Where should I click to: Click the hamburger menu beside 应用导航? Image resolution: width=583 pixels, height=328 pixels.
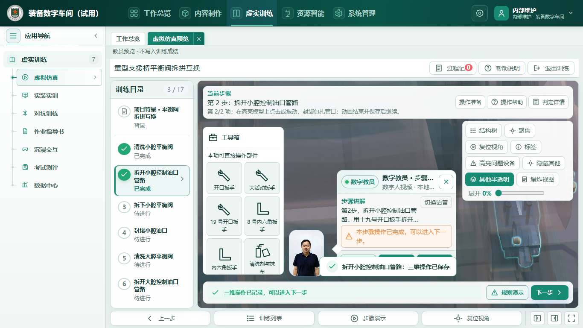pyautogui.click(x=13, y=36)
